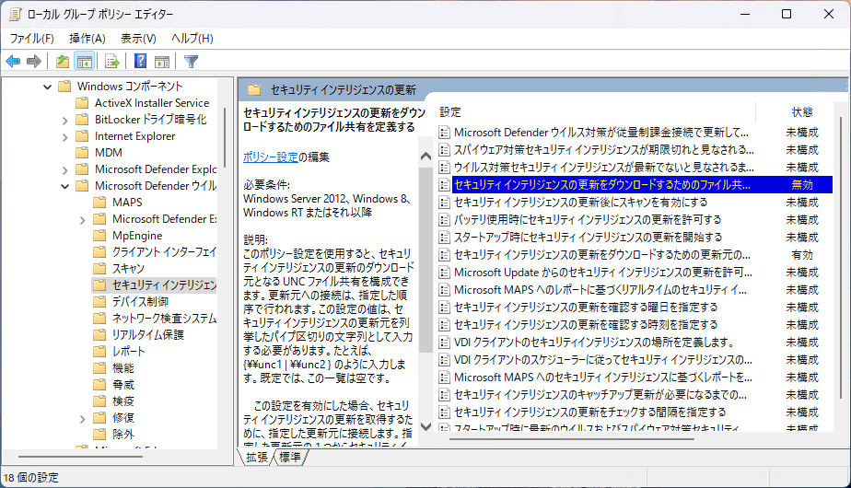This screenshot has height=488, width=851.
Task: Click the 状態 column header
Action: click(x=801, y=111)
